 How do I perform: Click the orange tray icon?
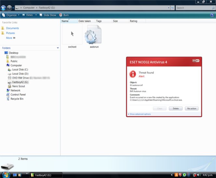click(x=176, y=175)
